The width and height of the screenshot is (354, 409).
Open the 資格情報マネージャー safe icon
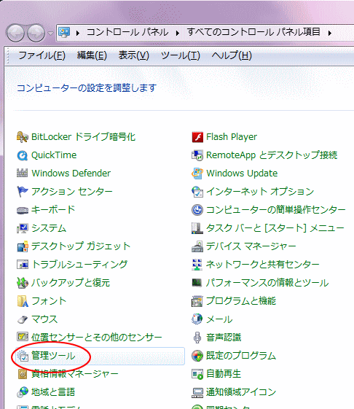click(22, 374)
